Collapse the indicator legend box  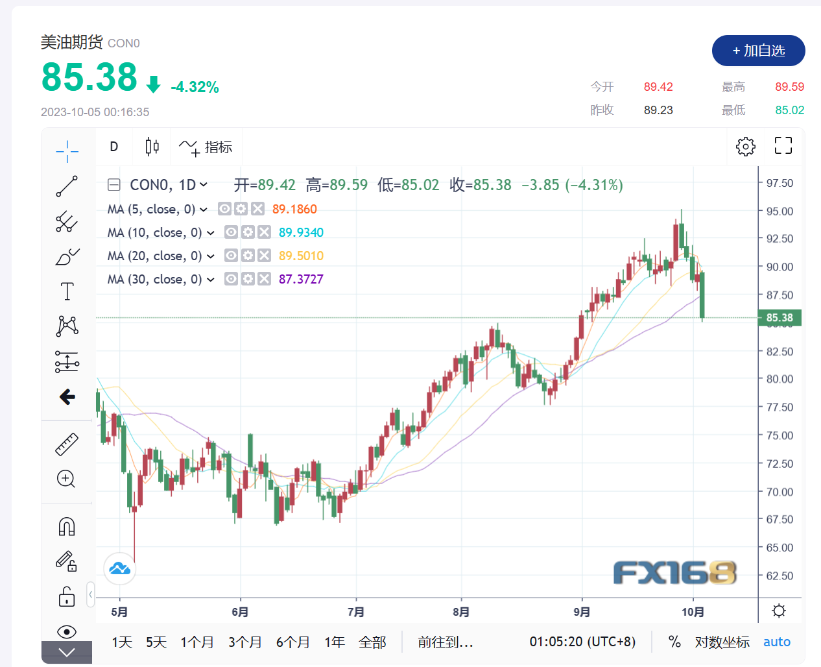(113, 185)
